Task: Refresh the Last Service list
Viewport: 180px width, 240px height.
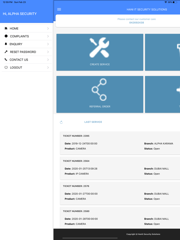Action: pyautogui.click(x=61, y=122)
